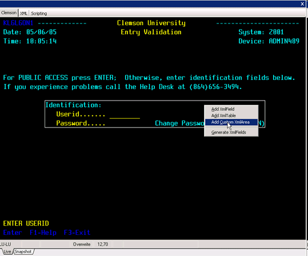Click the 'Overwrite' status bar entry
The height and width of the screenshot is (256, 308).
[x=82, y=244]
